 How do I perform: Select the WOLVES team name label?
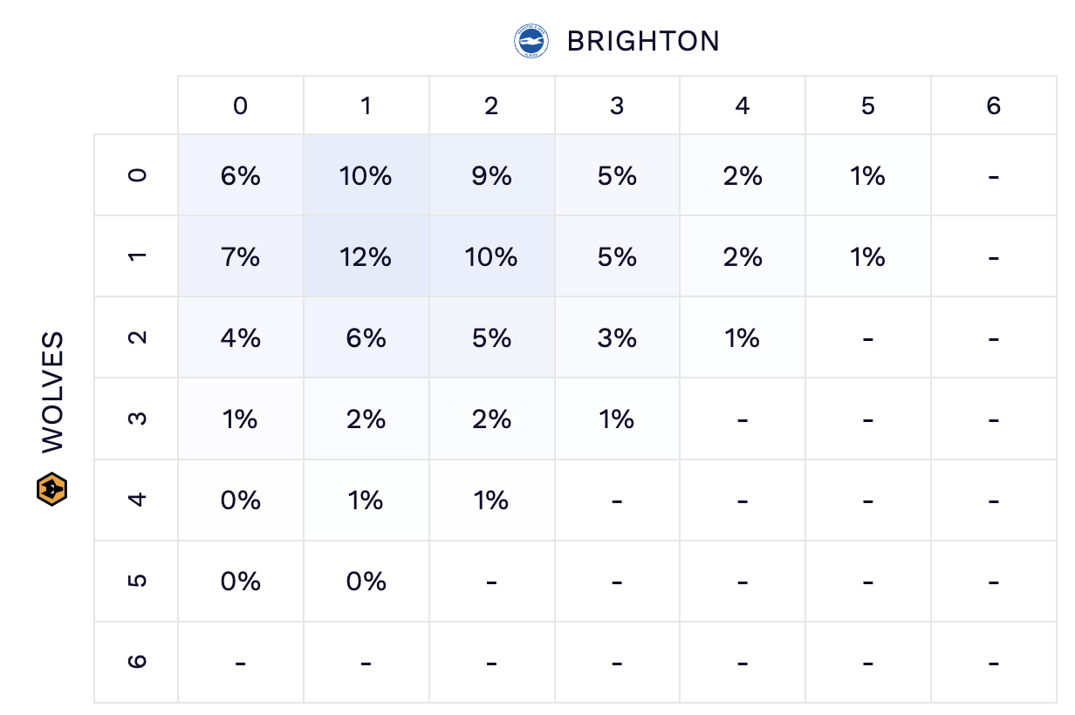click(53, 392)
